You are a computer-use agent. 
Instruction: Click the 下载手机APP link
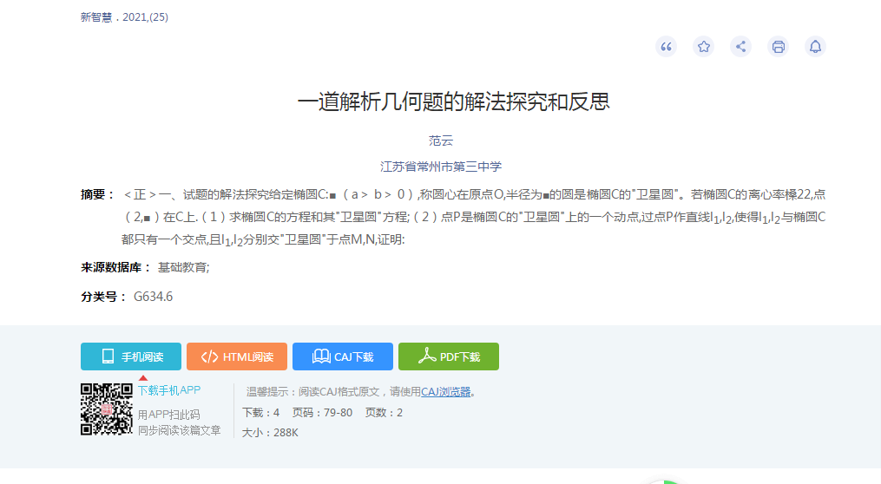click(169, 390)
